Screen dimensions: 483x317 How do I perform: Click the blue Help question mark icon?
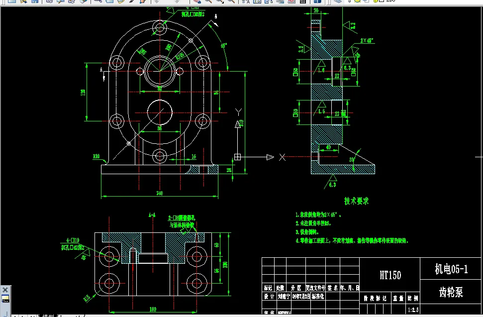coord(317,1)
